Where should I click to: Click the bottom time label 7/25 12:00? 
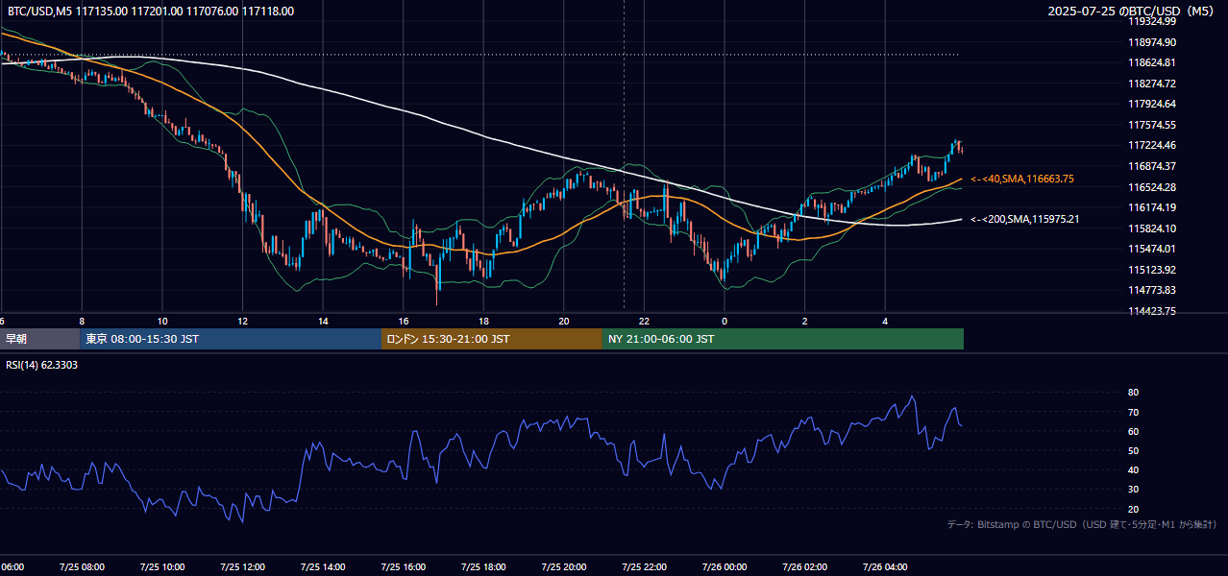[242, 566]
